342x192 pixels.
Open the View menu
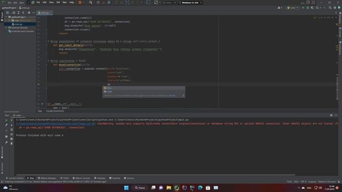(x=51, y=2)
